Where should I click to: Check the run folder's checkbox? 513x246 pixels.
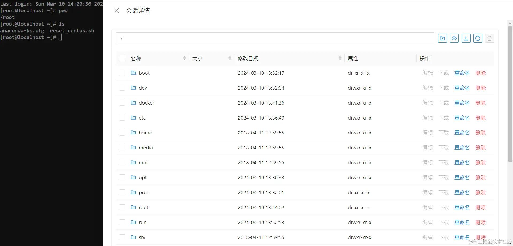click(122, 222)
